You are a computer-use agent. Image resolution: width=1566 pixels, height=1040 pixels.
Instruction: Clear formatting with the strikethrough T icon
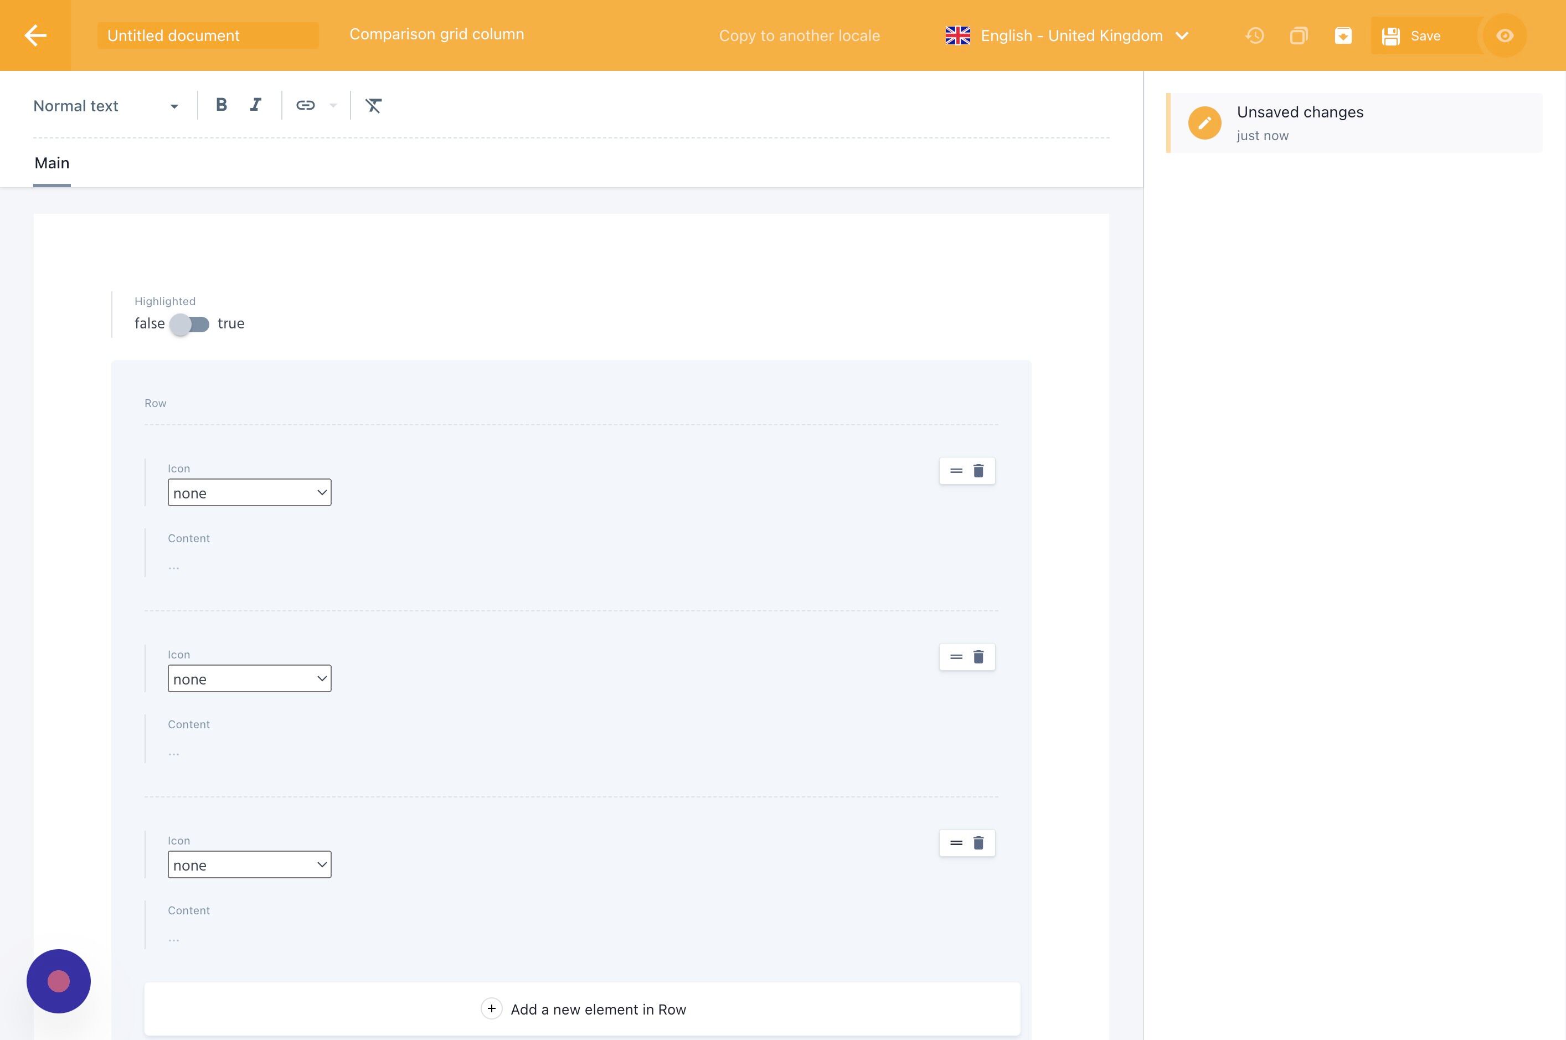tap(373, 105)
